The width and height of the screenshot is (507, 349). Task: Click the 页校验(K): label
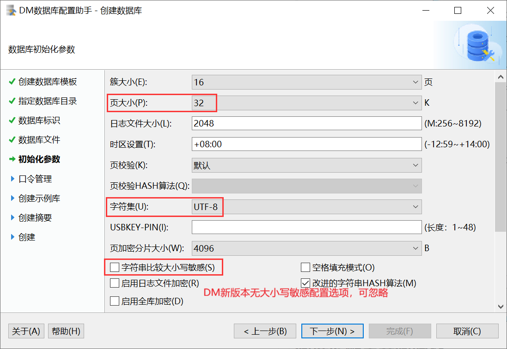click(128, 165)
